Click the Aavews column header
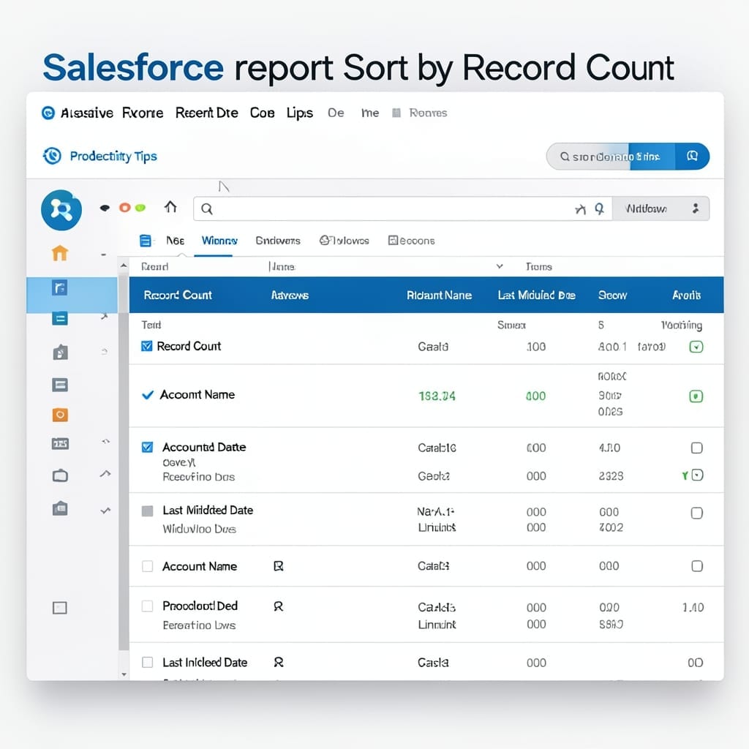Screen dimensions: 749x749 click(290, 296)
